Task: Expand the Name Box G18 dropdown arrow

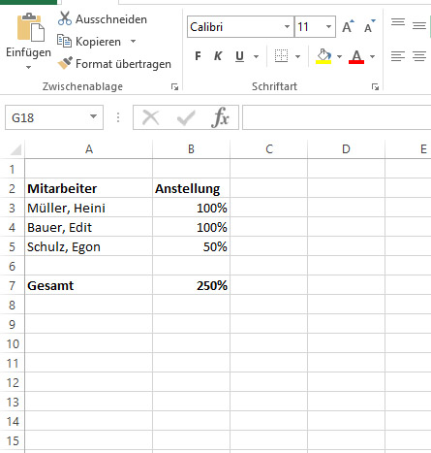Action: (x=94, y=116)
